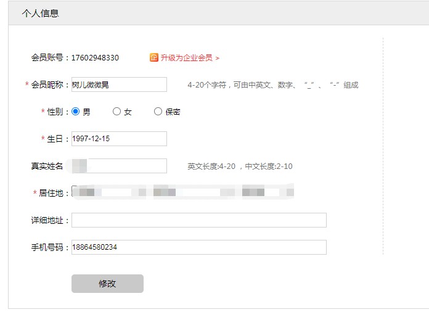Click the member account number 17602948330
Viewport: 429px width, 312px height.
(95, 58)
